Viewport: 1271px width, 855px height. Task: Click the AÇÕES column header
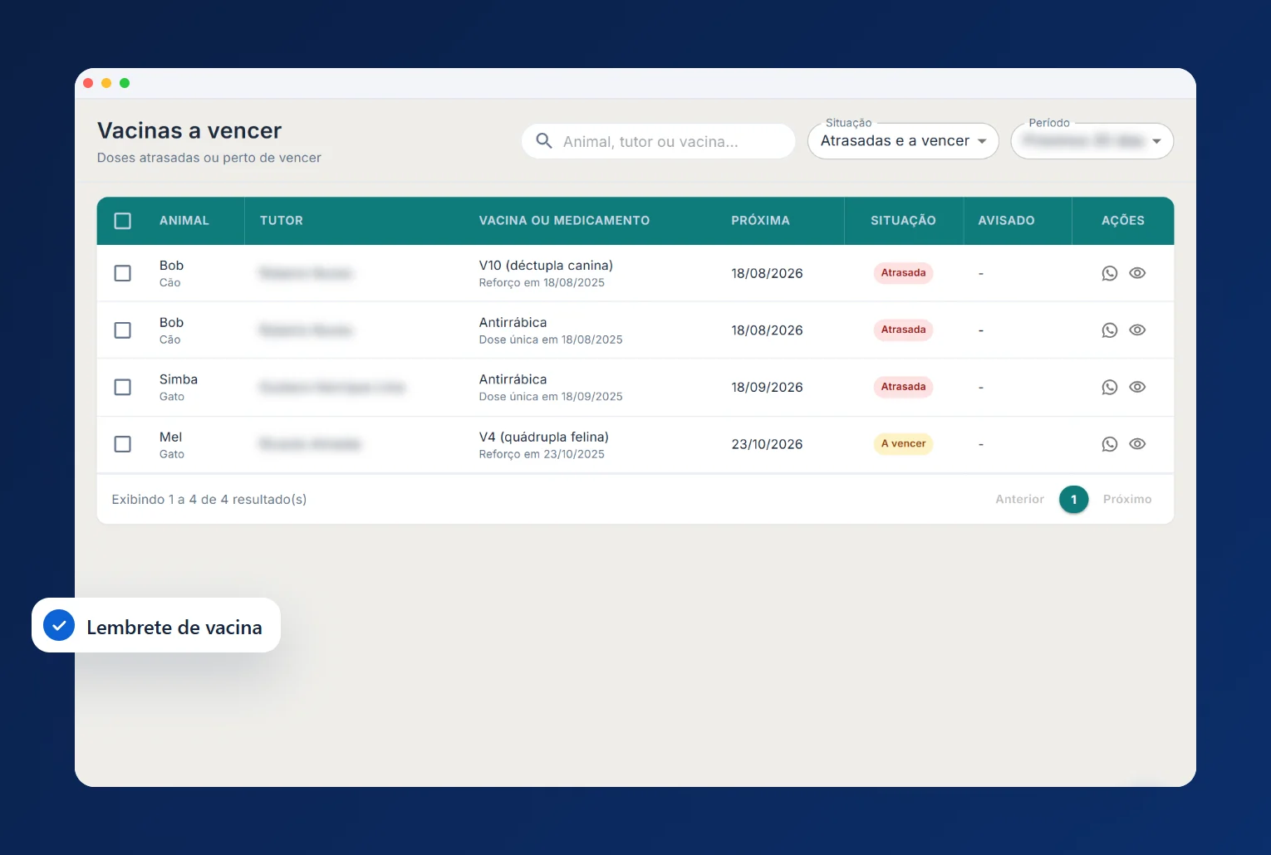pyautogui.click(x=1123, y=221)
